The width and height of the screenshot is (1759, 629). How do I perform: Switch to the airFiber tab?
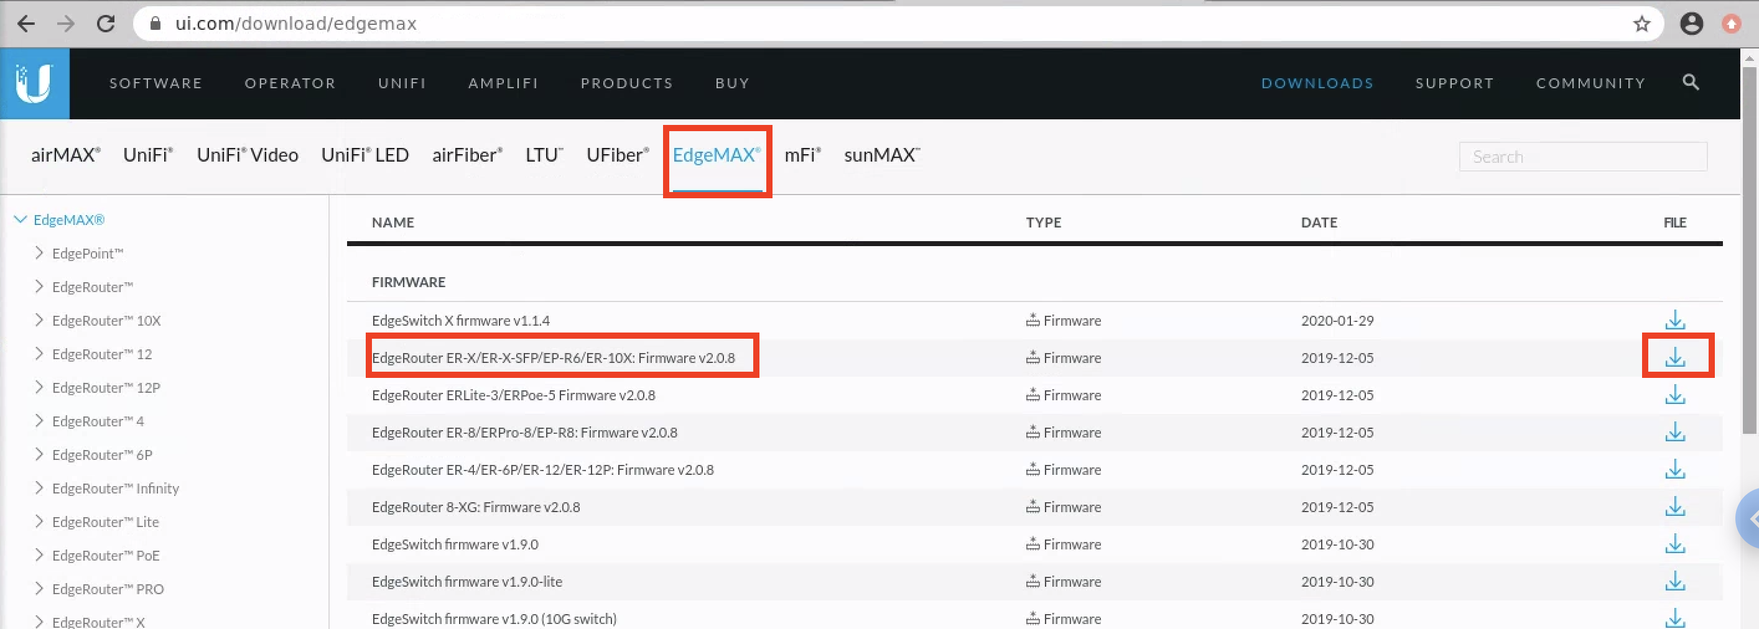pyautogui.click(x=467, y=155)
